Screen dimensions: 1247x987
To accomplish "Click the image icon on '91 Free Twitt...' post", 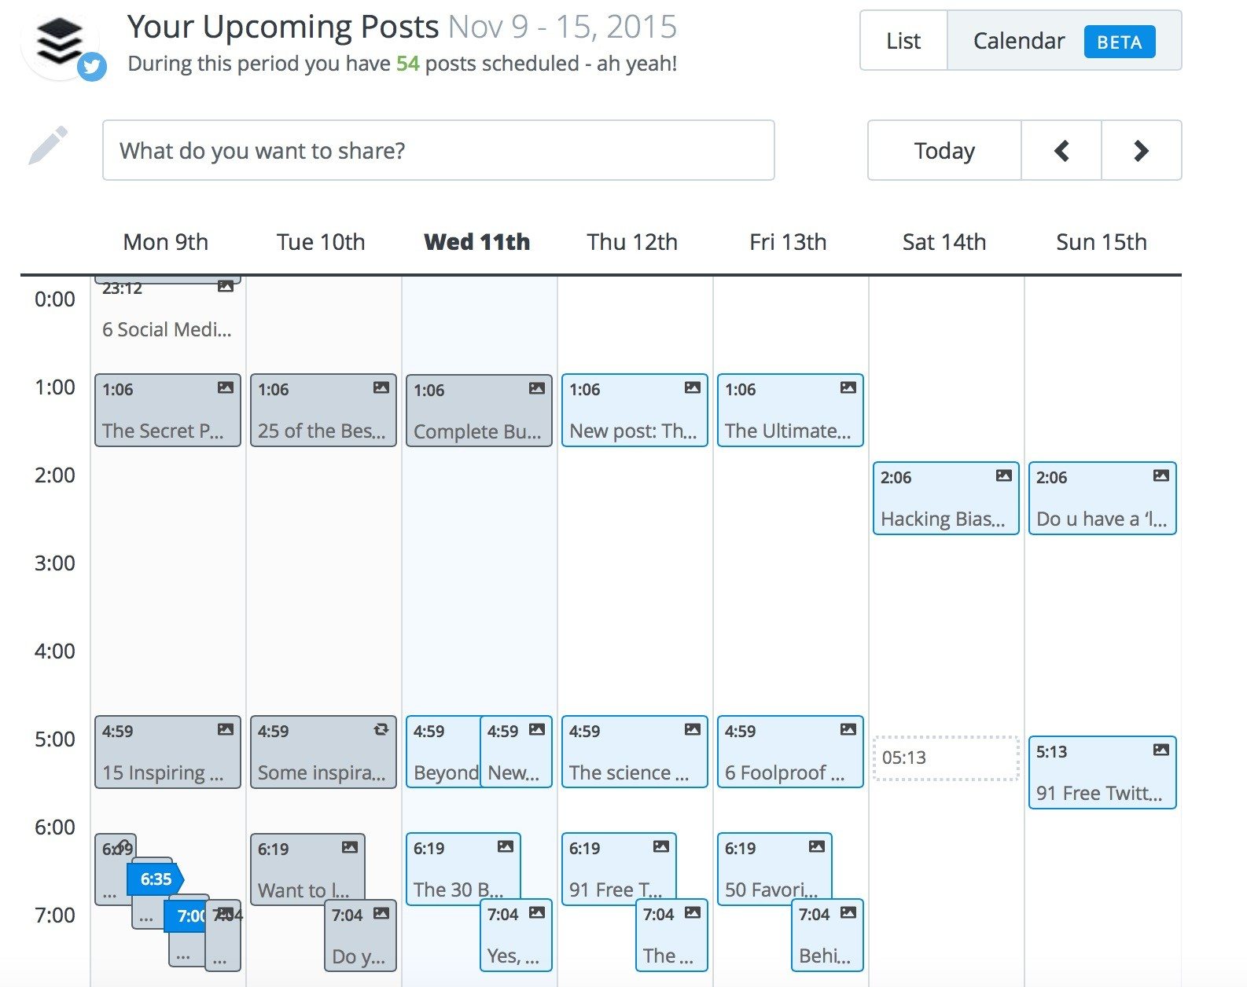I will pos(1161,750).
